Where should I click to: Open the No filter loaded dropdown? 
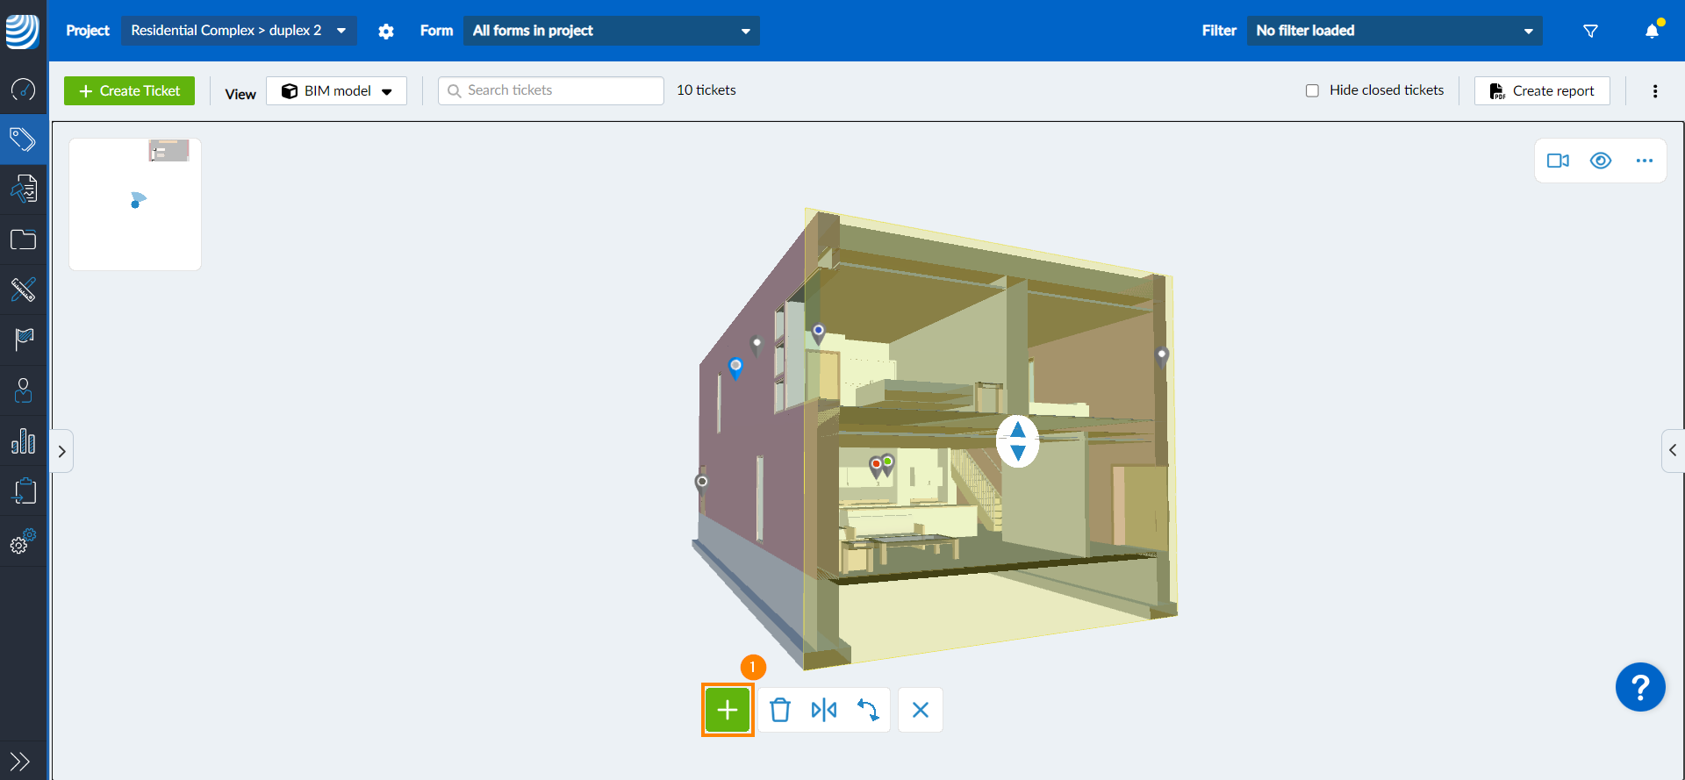(x=1395, y=31)
